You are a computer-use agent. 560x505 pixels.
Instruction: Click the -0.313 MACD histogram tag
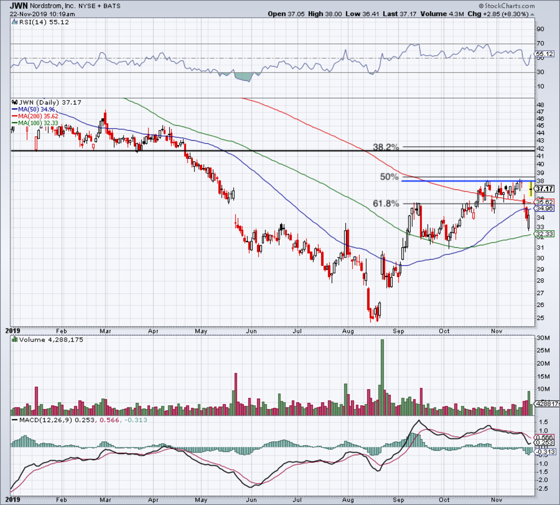pyautogui.click(x=545, y=452)
